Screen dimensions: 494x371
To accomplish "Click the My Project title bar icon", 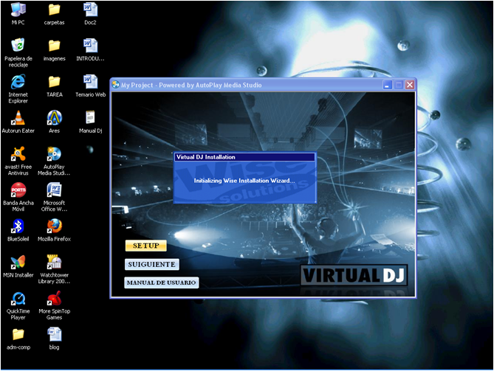I will coord(116,85).
